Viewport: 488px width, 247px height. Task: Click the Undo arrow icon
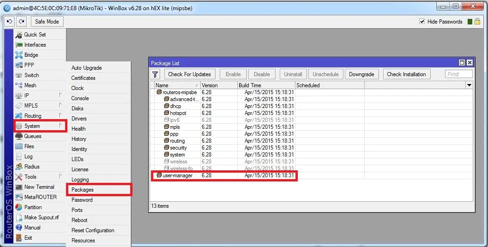click(9, 21)
